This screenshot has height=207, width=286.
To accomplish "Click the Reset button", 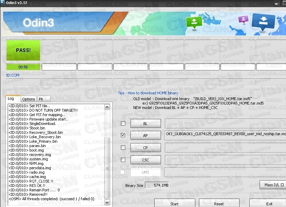I will point(219,204).
